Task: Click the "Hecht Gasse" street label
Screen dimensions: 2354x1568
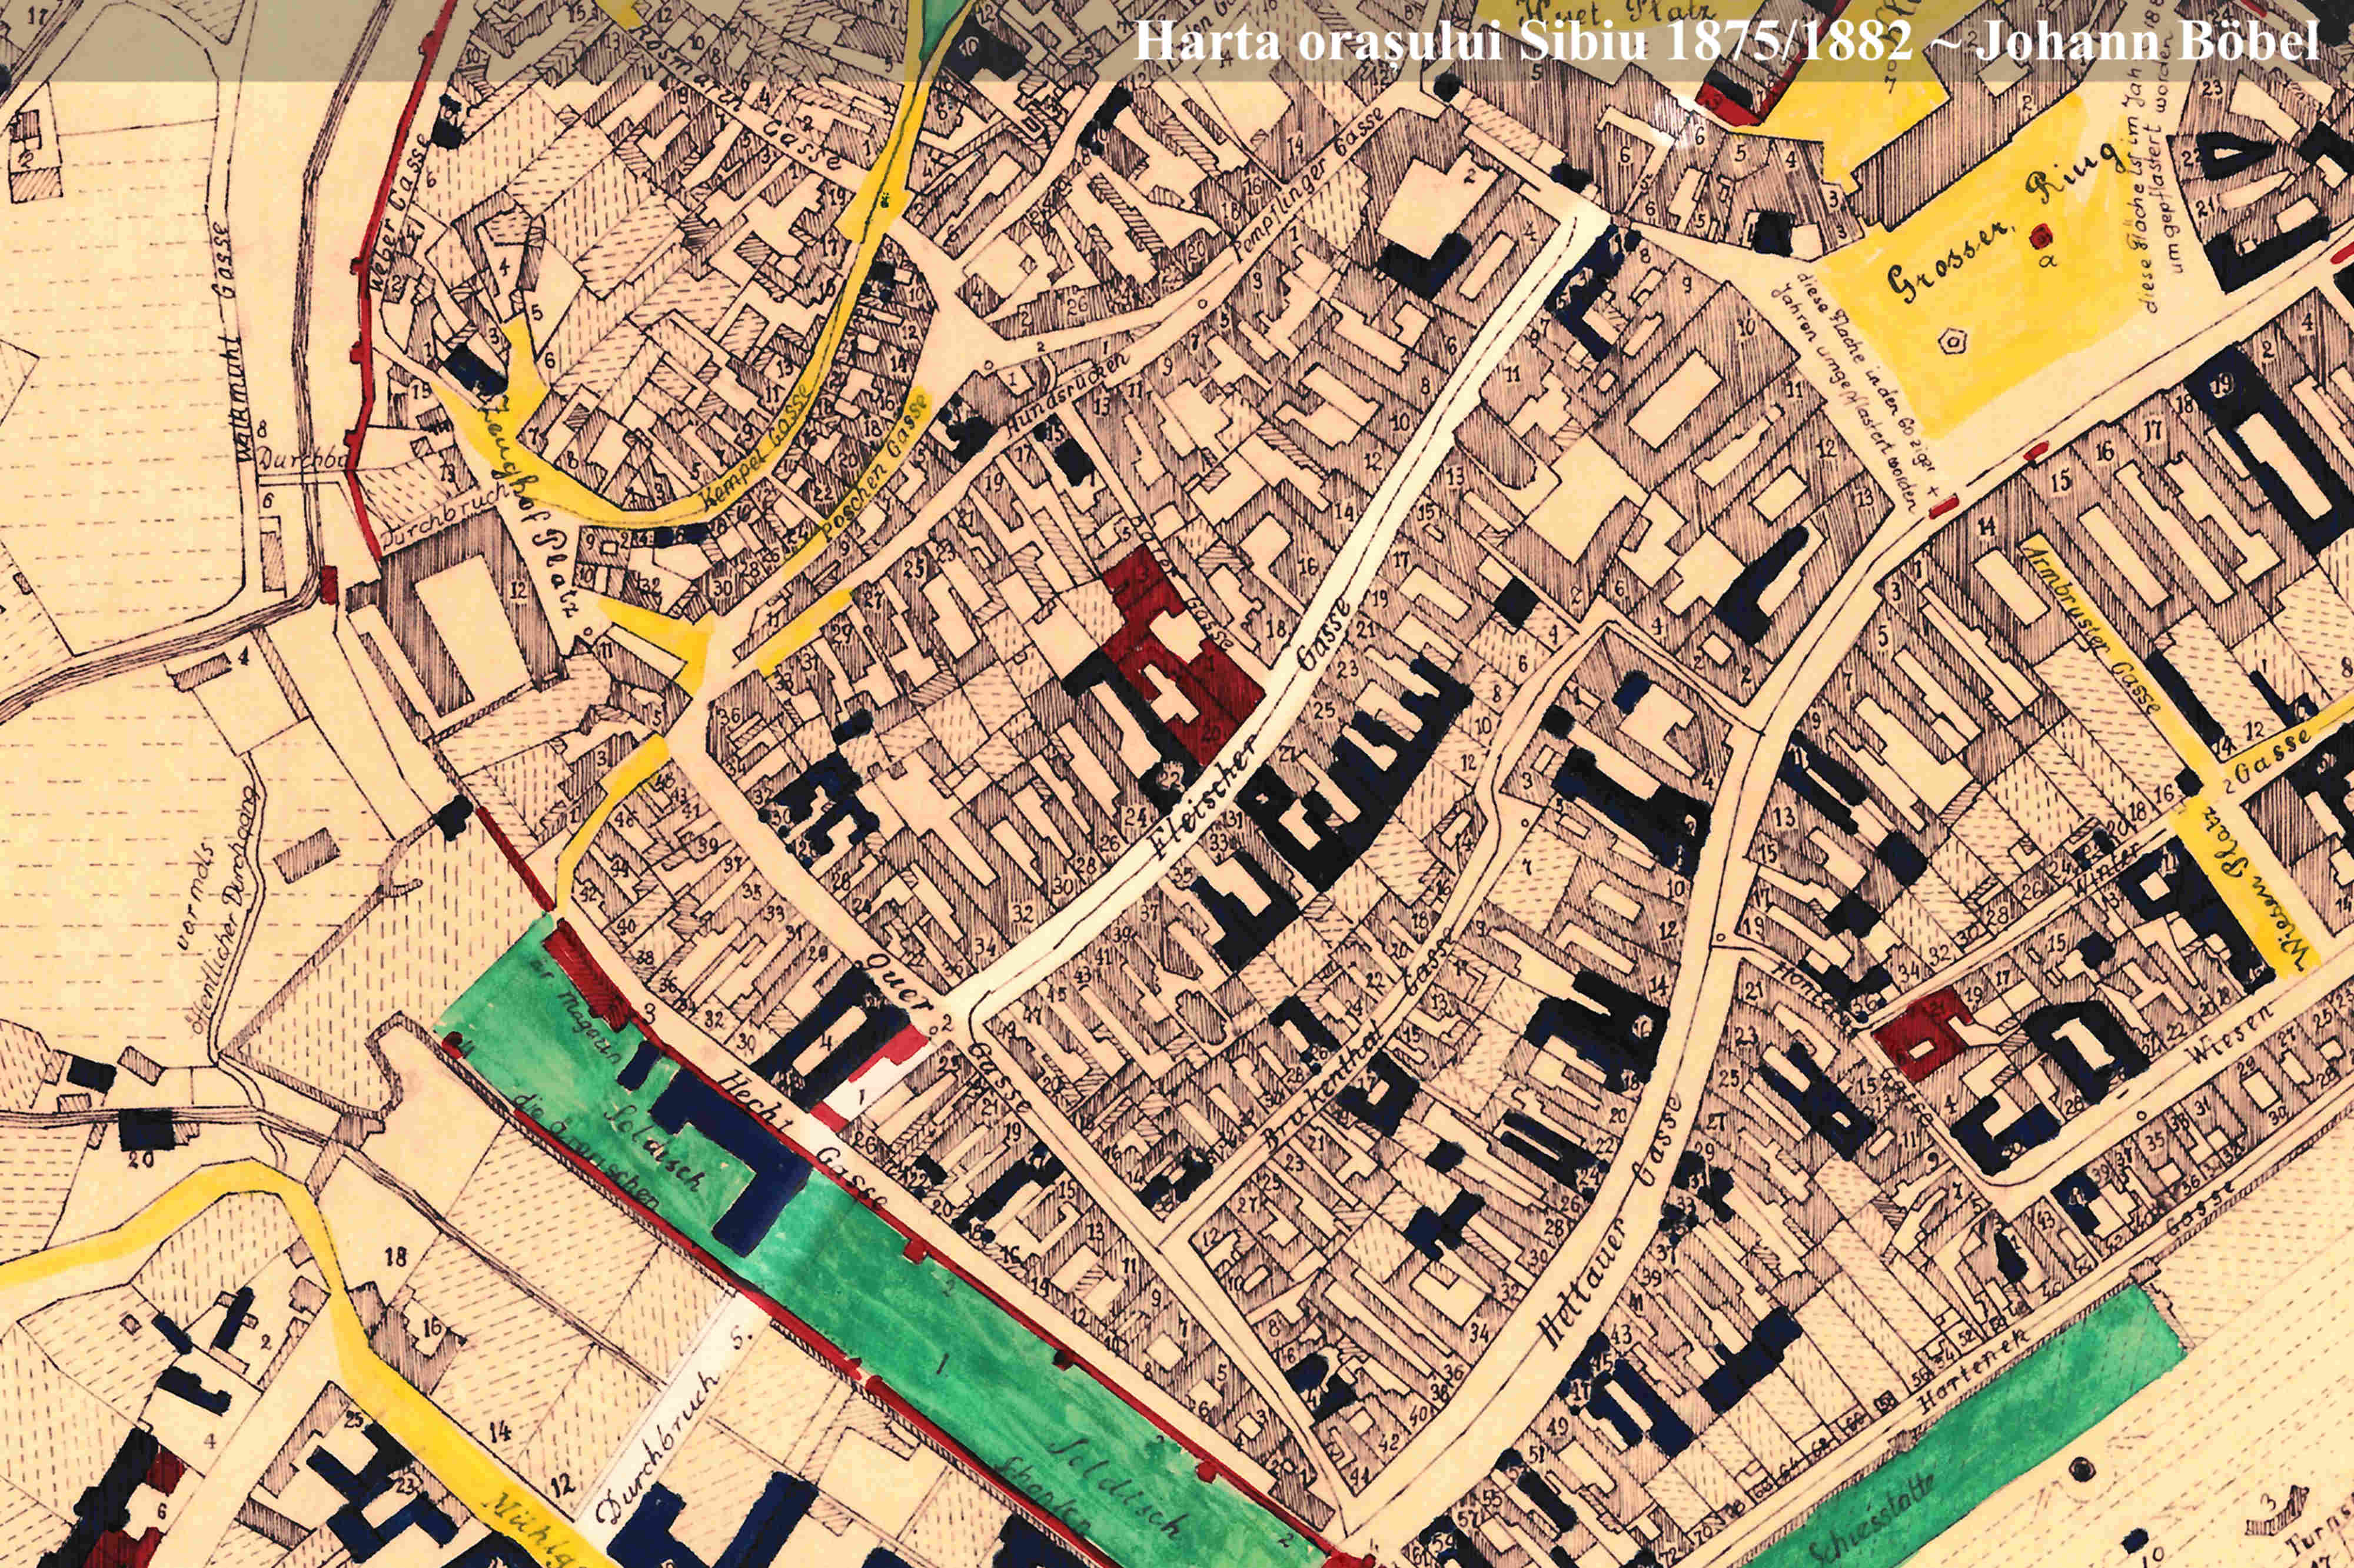Action: (800, 1137)
